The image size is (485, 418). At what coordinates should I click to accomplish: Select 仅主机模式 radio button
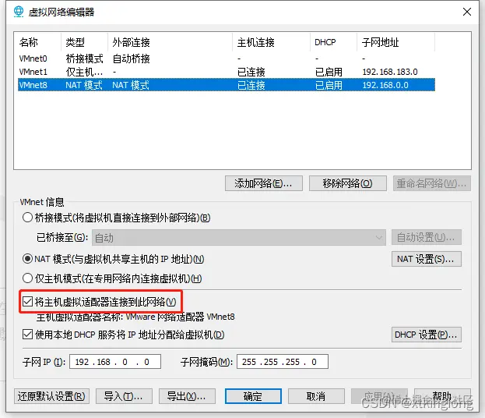(x=27, y=278)
